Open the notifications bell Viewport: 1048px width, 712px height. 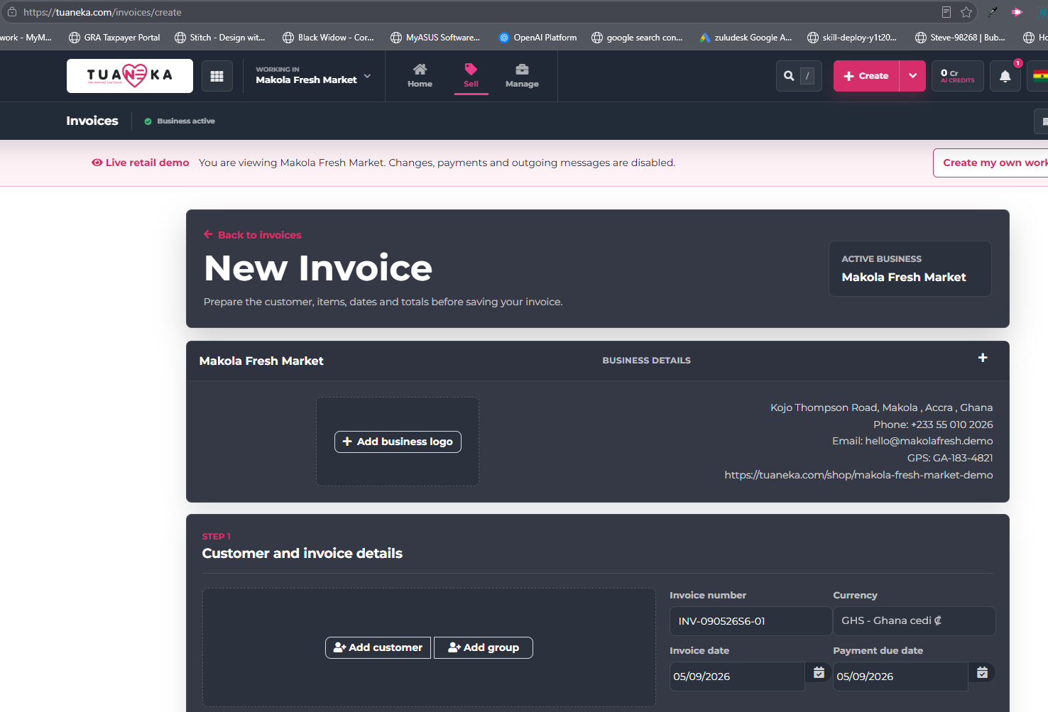pyautogui.click(x=1005, y=76)
